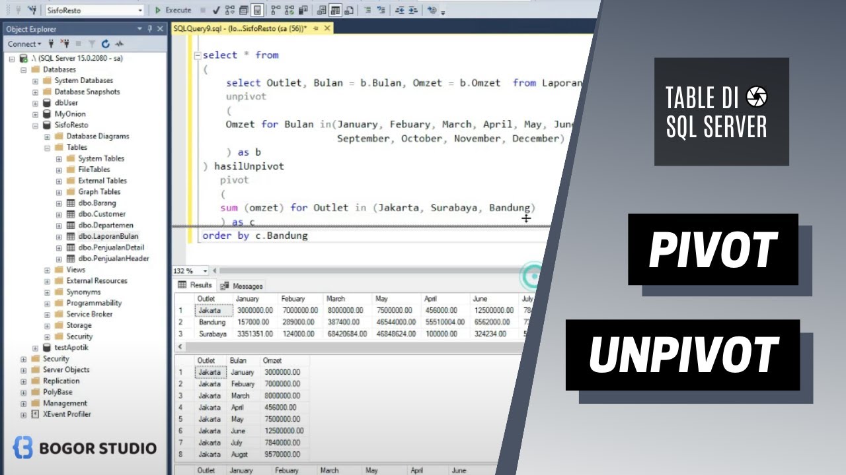The height and width of the screenshot is (475, 846).
Task: Open the SisfoResto database dropdown
Action: coord(140,11)
